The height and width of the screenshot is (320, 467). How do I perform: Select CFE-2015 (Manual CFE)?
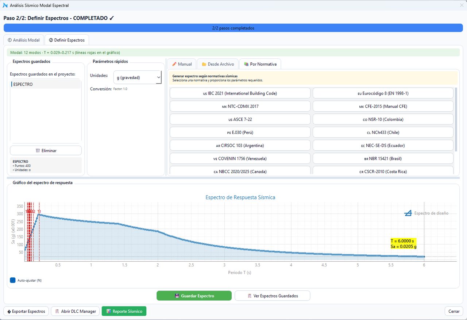click(383, 107)
